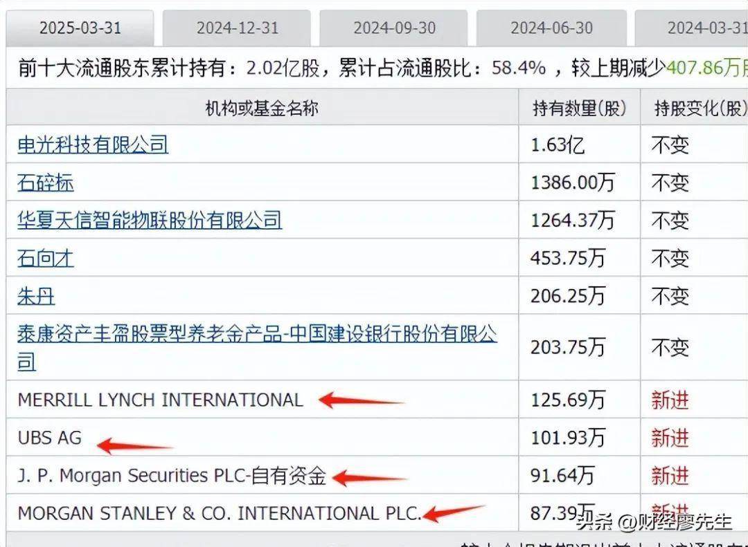The height and width of the screenshot is (547, 748).
Task: Click 不变 in the 泰康资产丰盈 row
Action: coord(670,347)
